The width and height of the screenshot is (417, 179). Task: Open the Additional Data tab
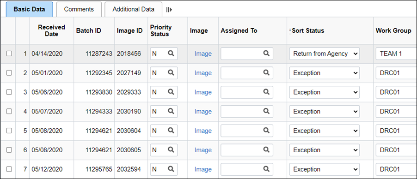click(133, 9)
